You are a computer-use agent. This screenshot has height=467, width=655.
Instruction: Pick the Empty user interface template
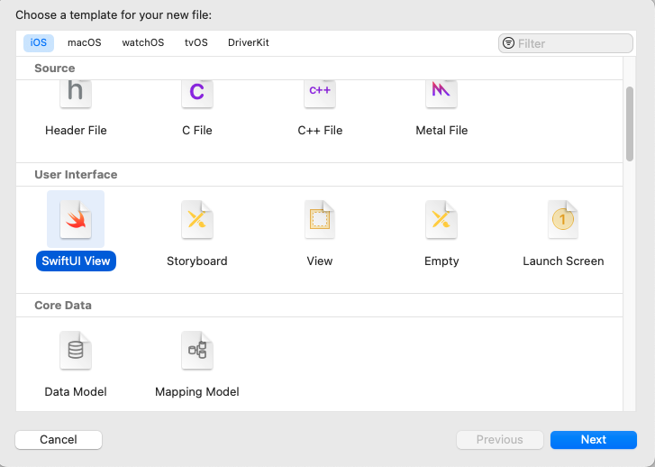[x=441, y=220]
